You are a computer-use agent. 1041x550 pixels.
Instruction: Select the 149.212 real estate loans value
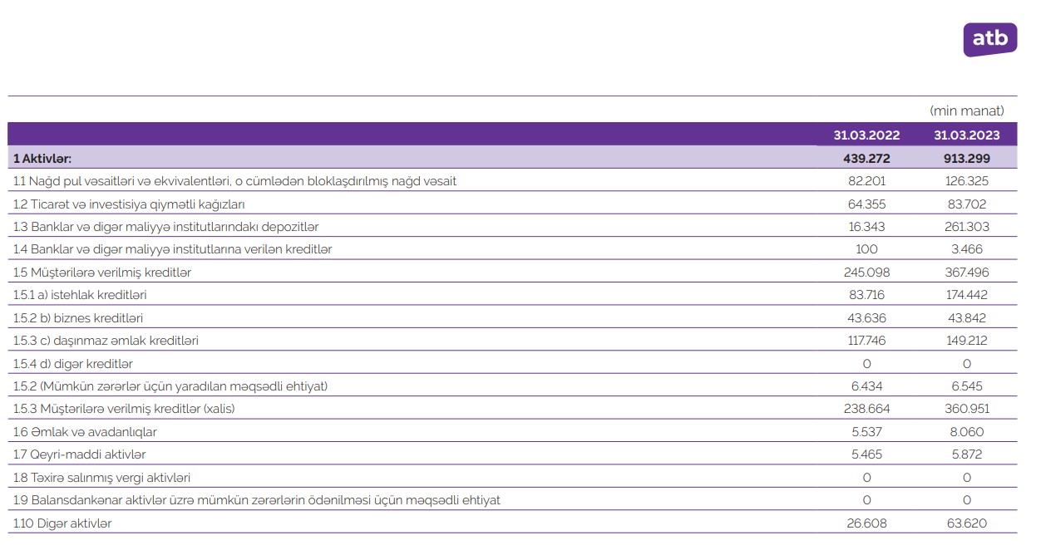point(966,341)
